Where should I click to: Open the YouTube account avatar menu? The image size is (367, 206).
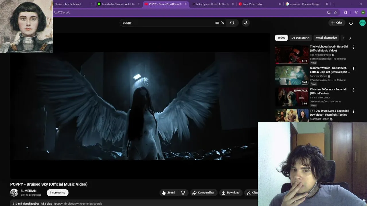[362, 23]
